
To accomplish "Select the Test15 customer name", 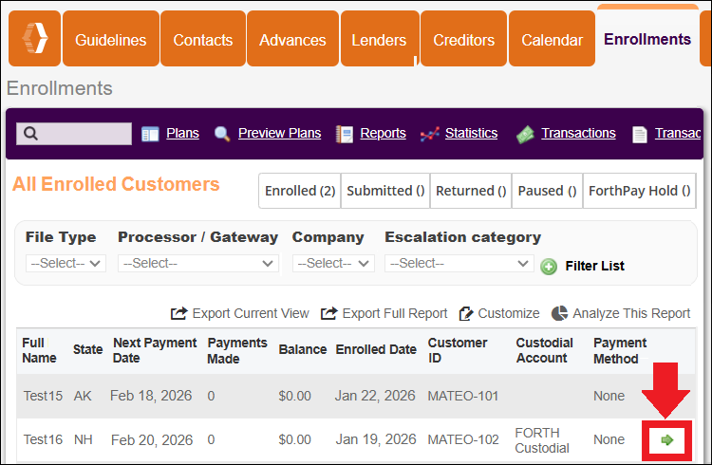I will point(43,396).
